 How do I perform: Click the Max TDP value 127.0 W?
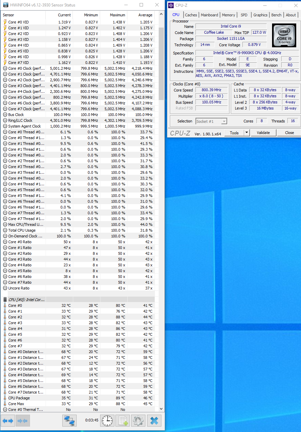coord(259,32)
